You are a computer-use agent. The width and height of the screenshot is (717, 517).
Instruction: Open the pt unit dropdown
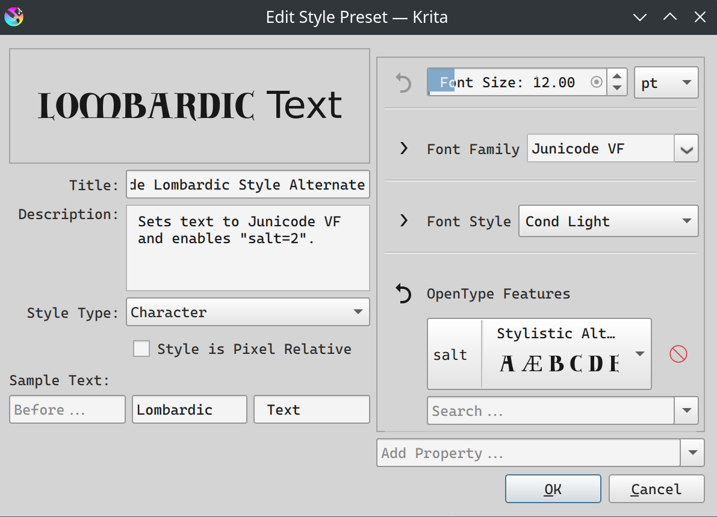click(666, 82)
